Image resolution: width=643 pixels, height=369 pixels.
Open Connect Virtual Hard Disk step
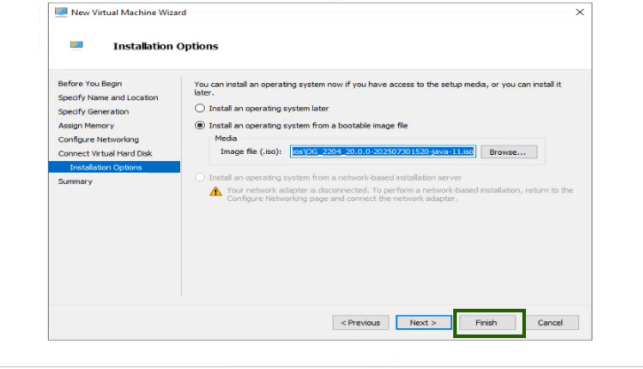[105, 153]
